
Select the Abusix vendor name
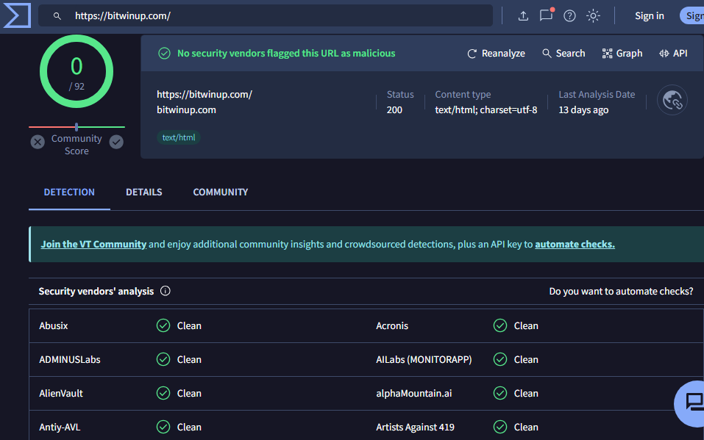coord(54,326)
